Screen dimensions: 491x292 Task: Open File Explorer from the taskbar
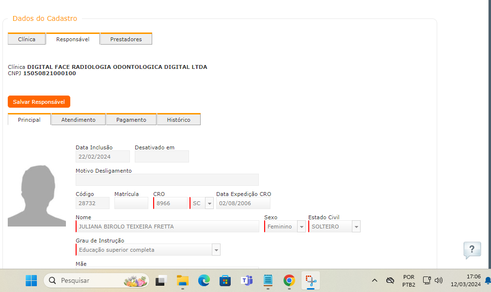[183, 280]
